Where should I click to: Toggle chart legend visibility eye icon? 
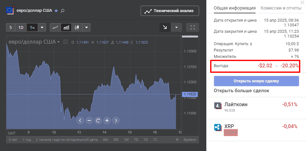pyautogui.click(x=65, y=42)
